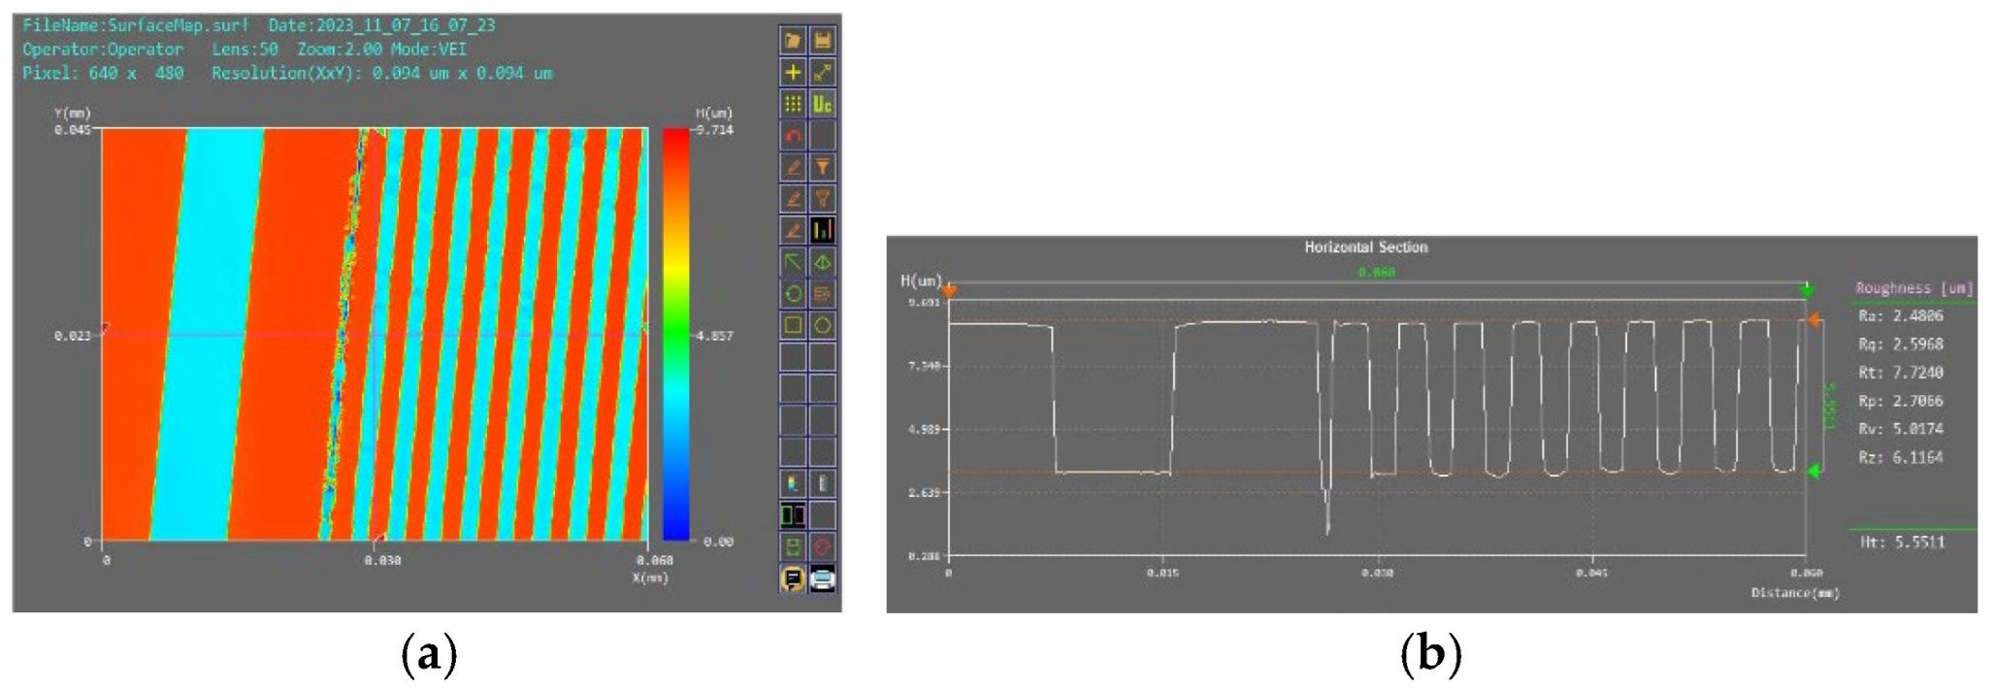This screenshot has height=690, width=1994.
Task: Click the orange upper height level arrow
Action: (x=1814, y=320)
